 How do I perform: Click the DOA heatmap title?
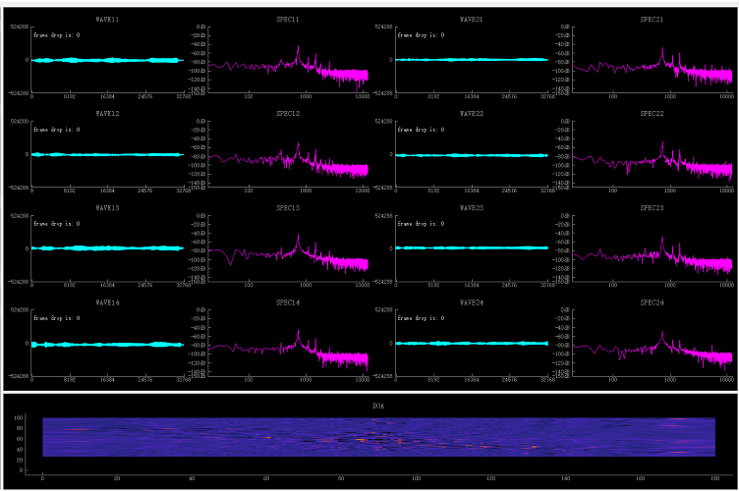pyautogui.click(x=377, y=404)
